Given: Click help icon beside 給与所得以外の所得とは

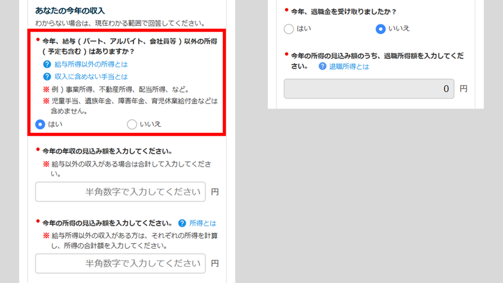Looking at the screenshot, I should pyautogui.click(x=47, y=64).
